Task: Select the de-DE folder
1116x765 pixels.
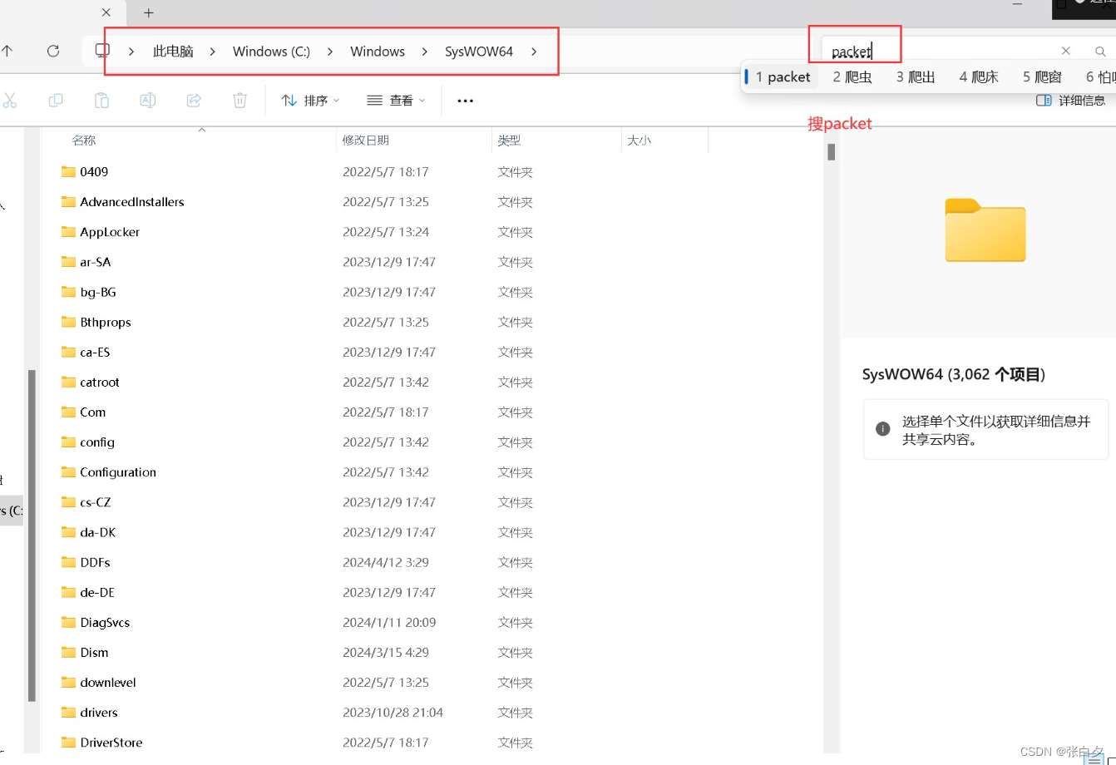Action: [x=97, y=592]
